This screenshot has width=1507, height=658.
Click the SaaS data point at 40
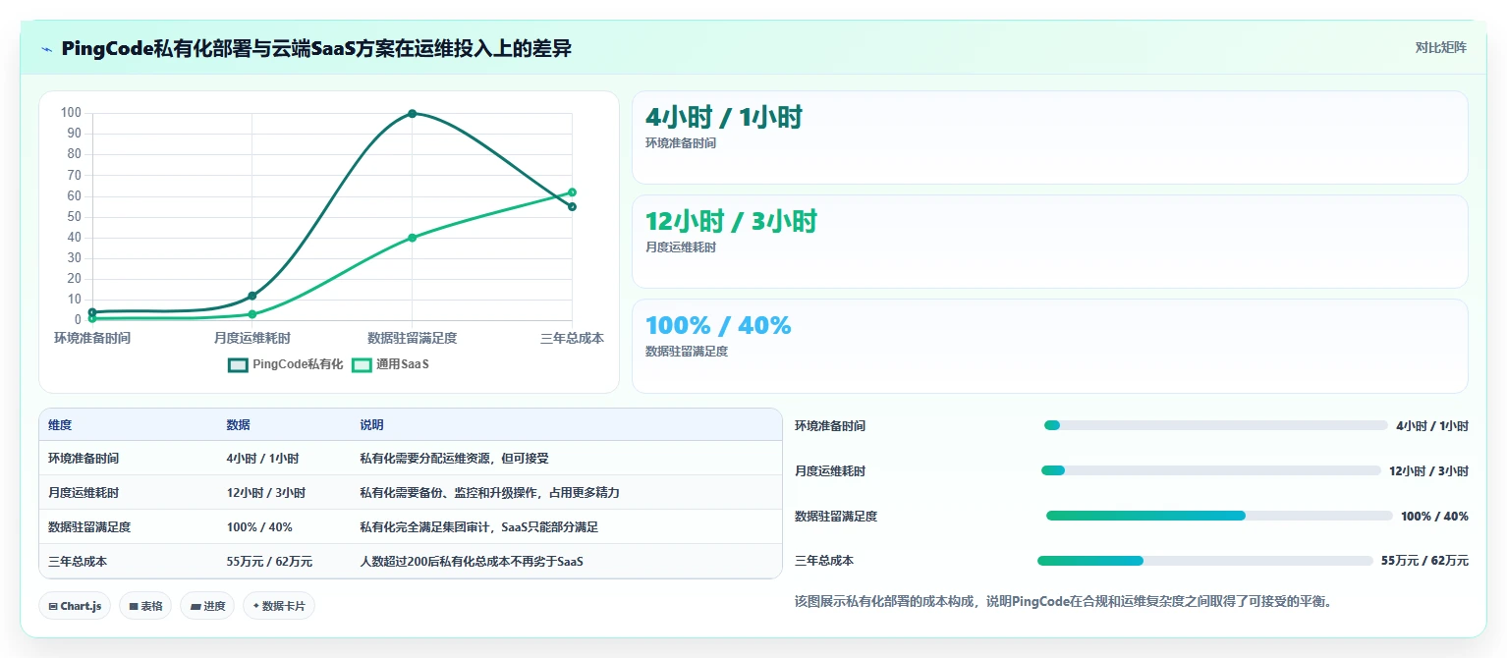coord(413,238)
